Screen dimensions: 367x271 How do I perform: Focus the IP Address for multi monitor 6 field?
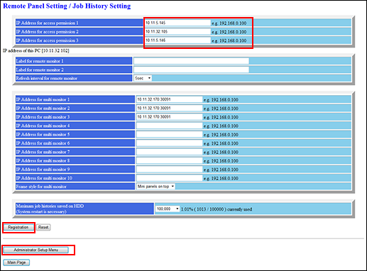click(170, 143)
